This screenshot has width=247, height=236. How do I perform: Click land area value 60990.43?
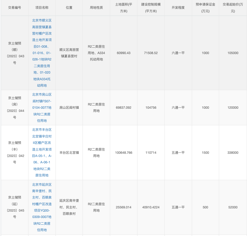tap(123, 53)
